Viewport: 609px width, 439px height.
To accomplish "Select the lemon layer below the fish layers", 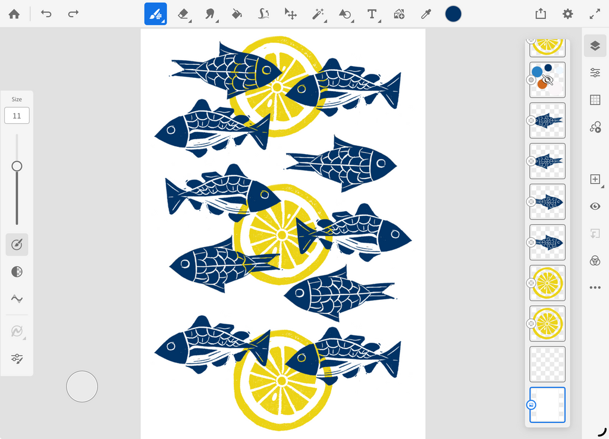I will coord(547,283).
